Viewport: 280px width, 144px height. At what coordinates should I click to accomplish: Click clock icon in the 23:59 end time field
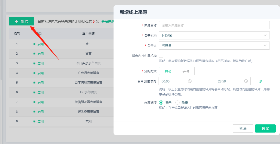coord(246,81)
